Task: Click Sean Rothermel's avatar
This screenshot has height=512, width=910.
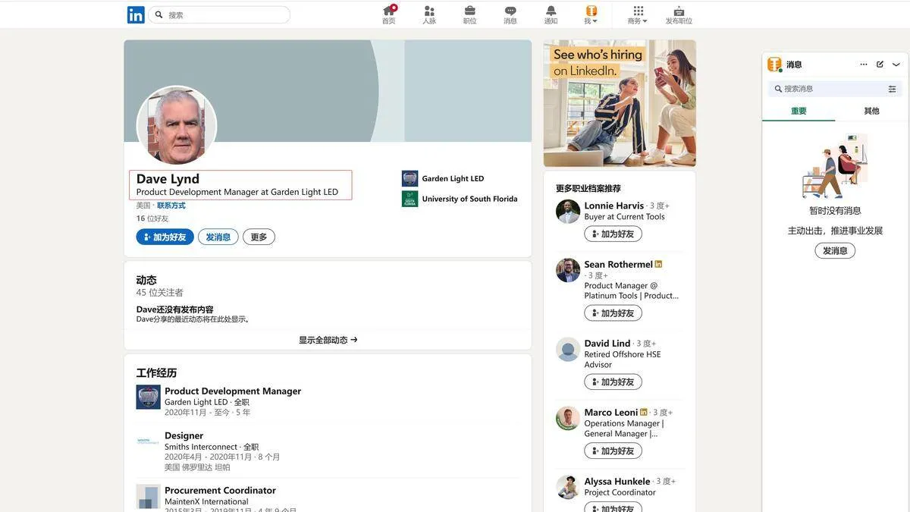Action: (568, 270)
